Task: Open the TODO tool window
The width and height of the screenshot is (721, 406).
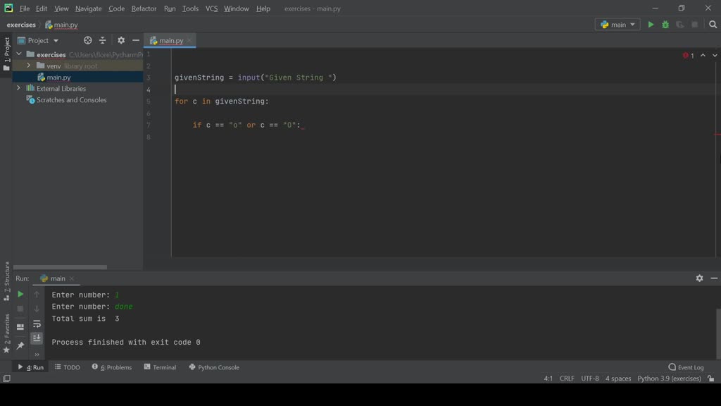Action: [x=68, y=367]
